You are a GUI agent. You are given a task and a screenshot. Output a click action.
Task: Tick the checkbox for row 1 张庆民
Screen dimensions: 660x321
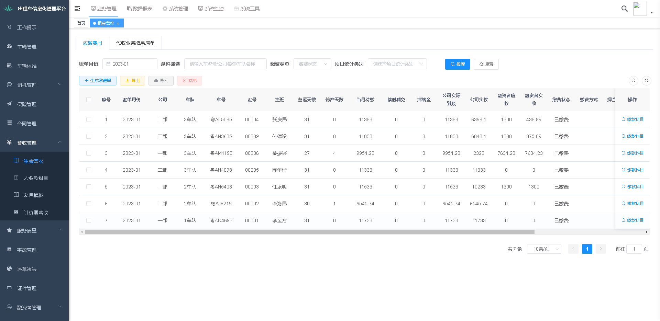[89, 119]
